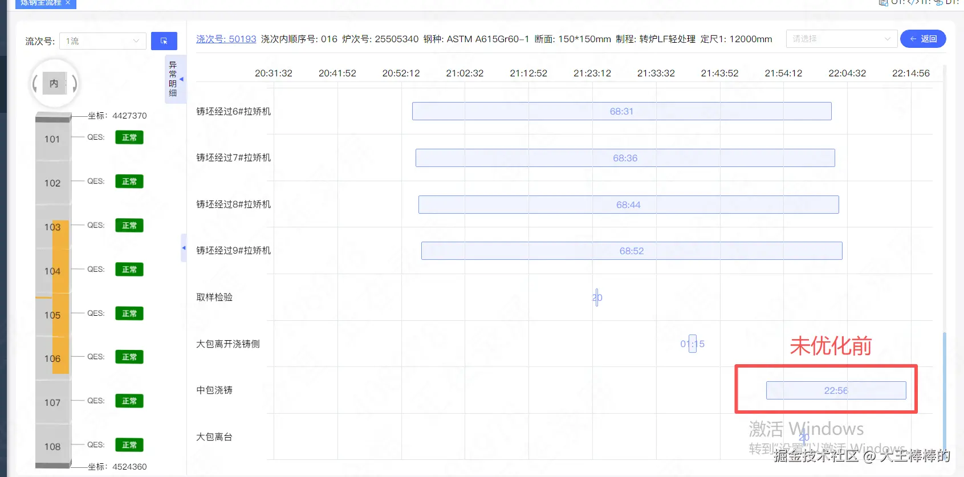Click the 制程: 转炉LF轻处理 text
The height and width of the screenshot is (477, 964).
tap(656, 39)
